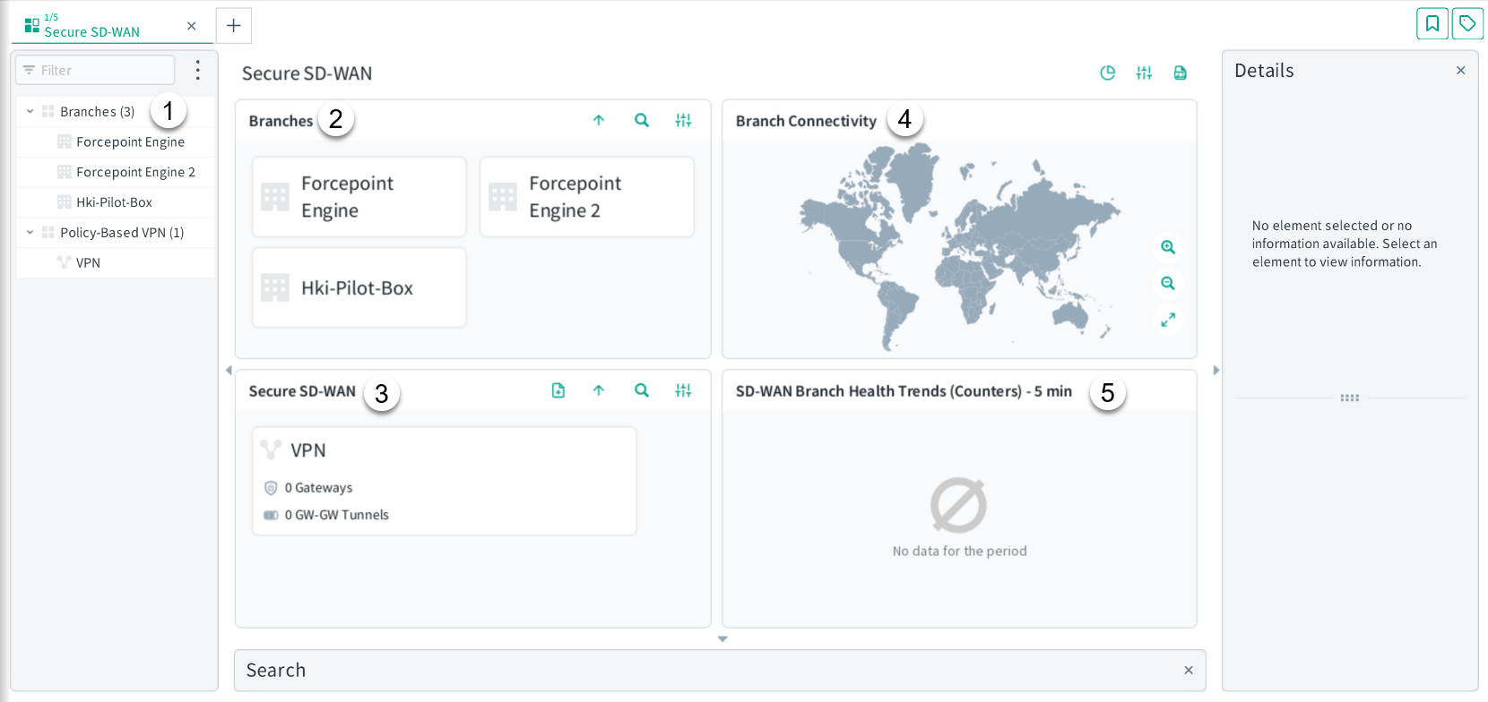Close the Secure SD-WAN tab

pos(191,26)
